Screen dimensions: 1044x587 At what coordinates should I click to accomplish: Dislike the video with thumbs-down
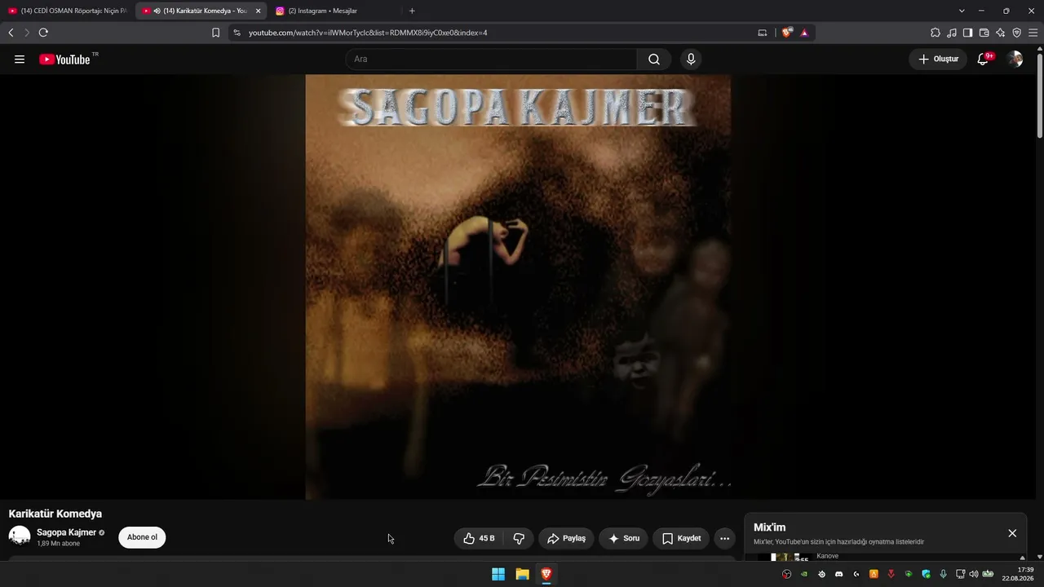pyautogui.click(x=519, y=538)
